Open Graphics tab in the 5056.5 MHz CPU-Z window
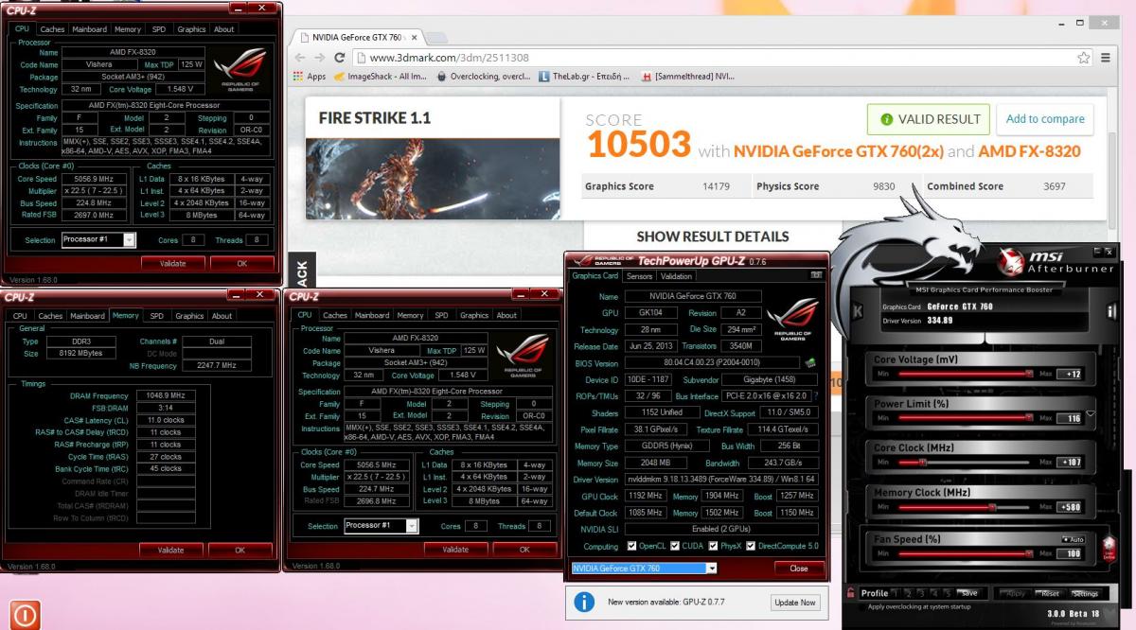The height and width of the screenshot is (630, 1136). (x=474, y=315)
